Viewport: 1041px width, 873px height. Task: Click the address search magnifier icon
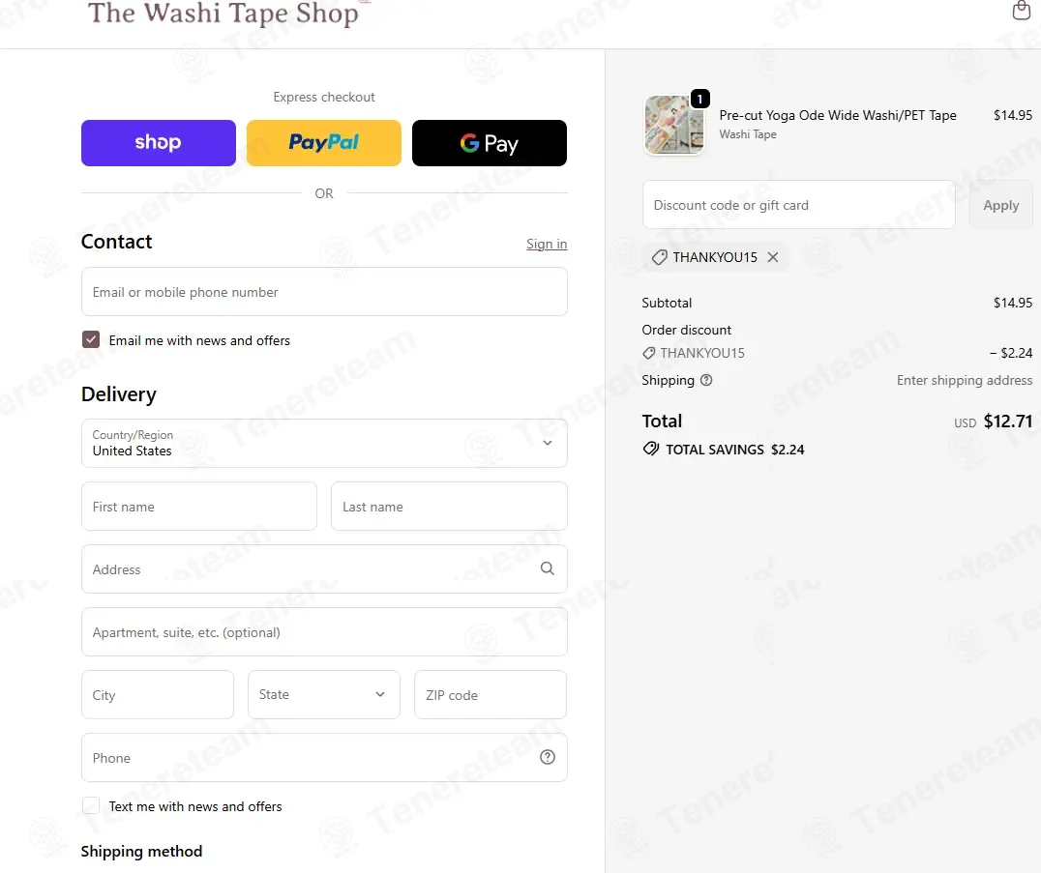[547, 568]
